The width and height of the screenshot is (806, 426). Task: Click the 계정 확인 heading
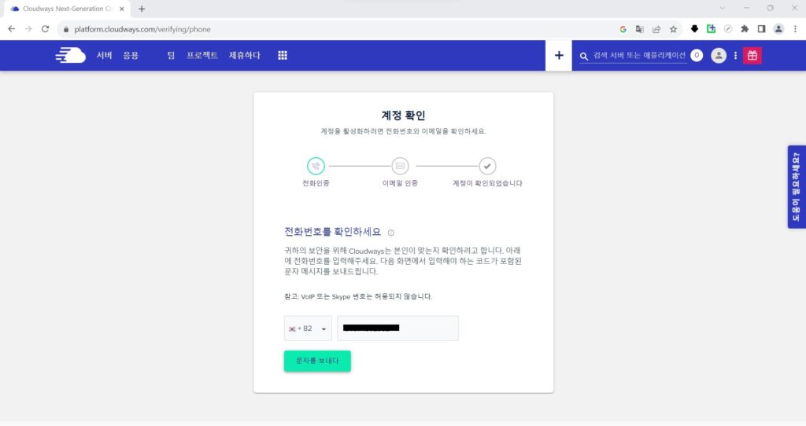404,115
